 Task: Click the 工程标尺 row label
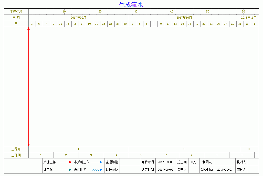click(16, 12)
